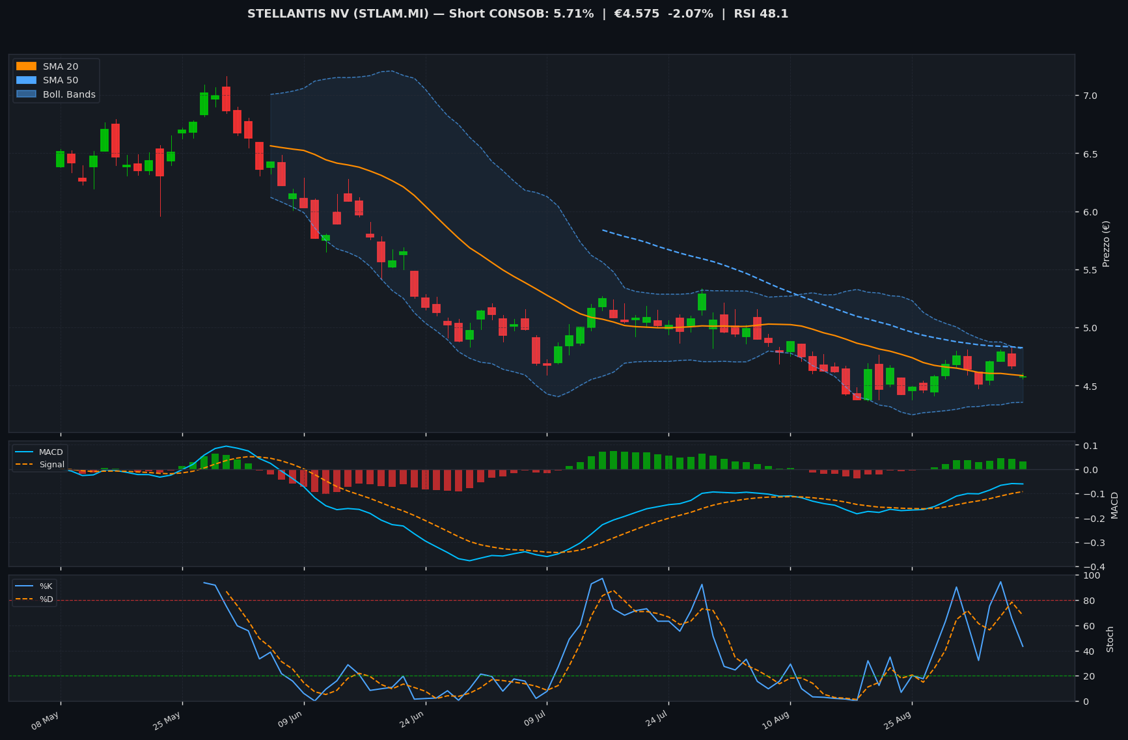1128x740 pixels.
Task: Click the '25 Aug' date label
Action: tap(898, 720)
